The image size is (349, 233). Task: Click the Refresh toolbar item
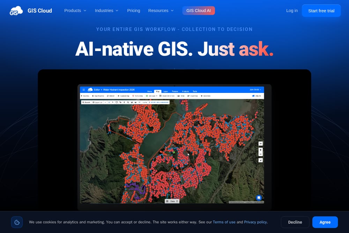pos(111,96)
